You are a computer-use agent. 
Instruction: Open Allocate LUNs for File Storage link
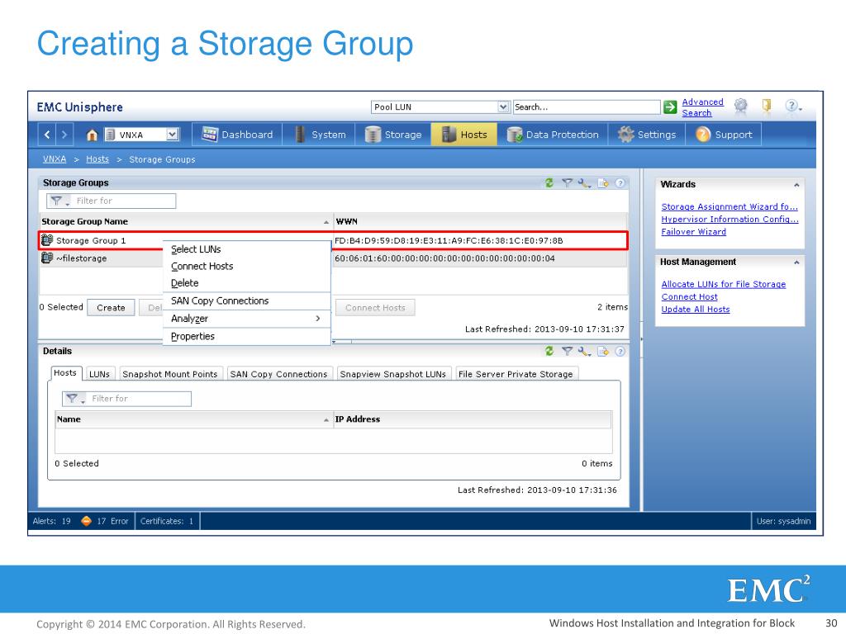pos(723,284)
